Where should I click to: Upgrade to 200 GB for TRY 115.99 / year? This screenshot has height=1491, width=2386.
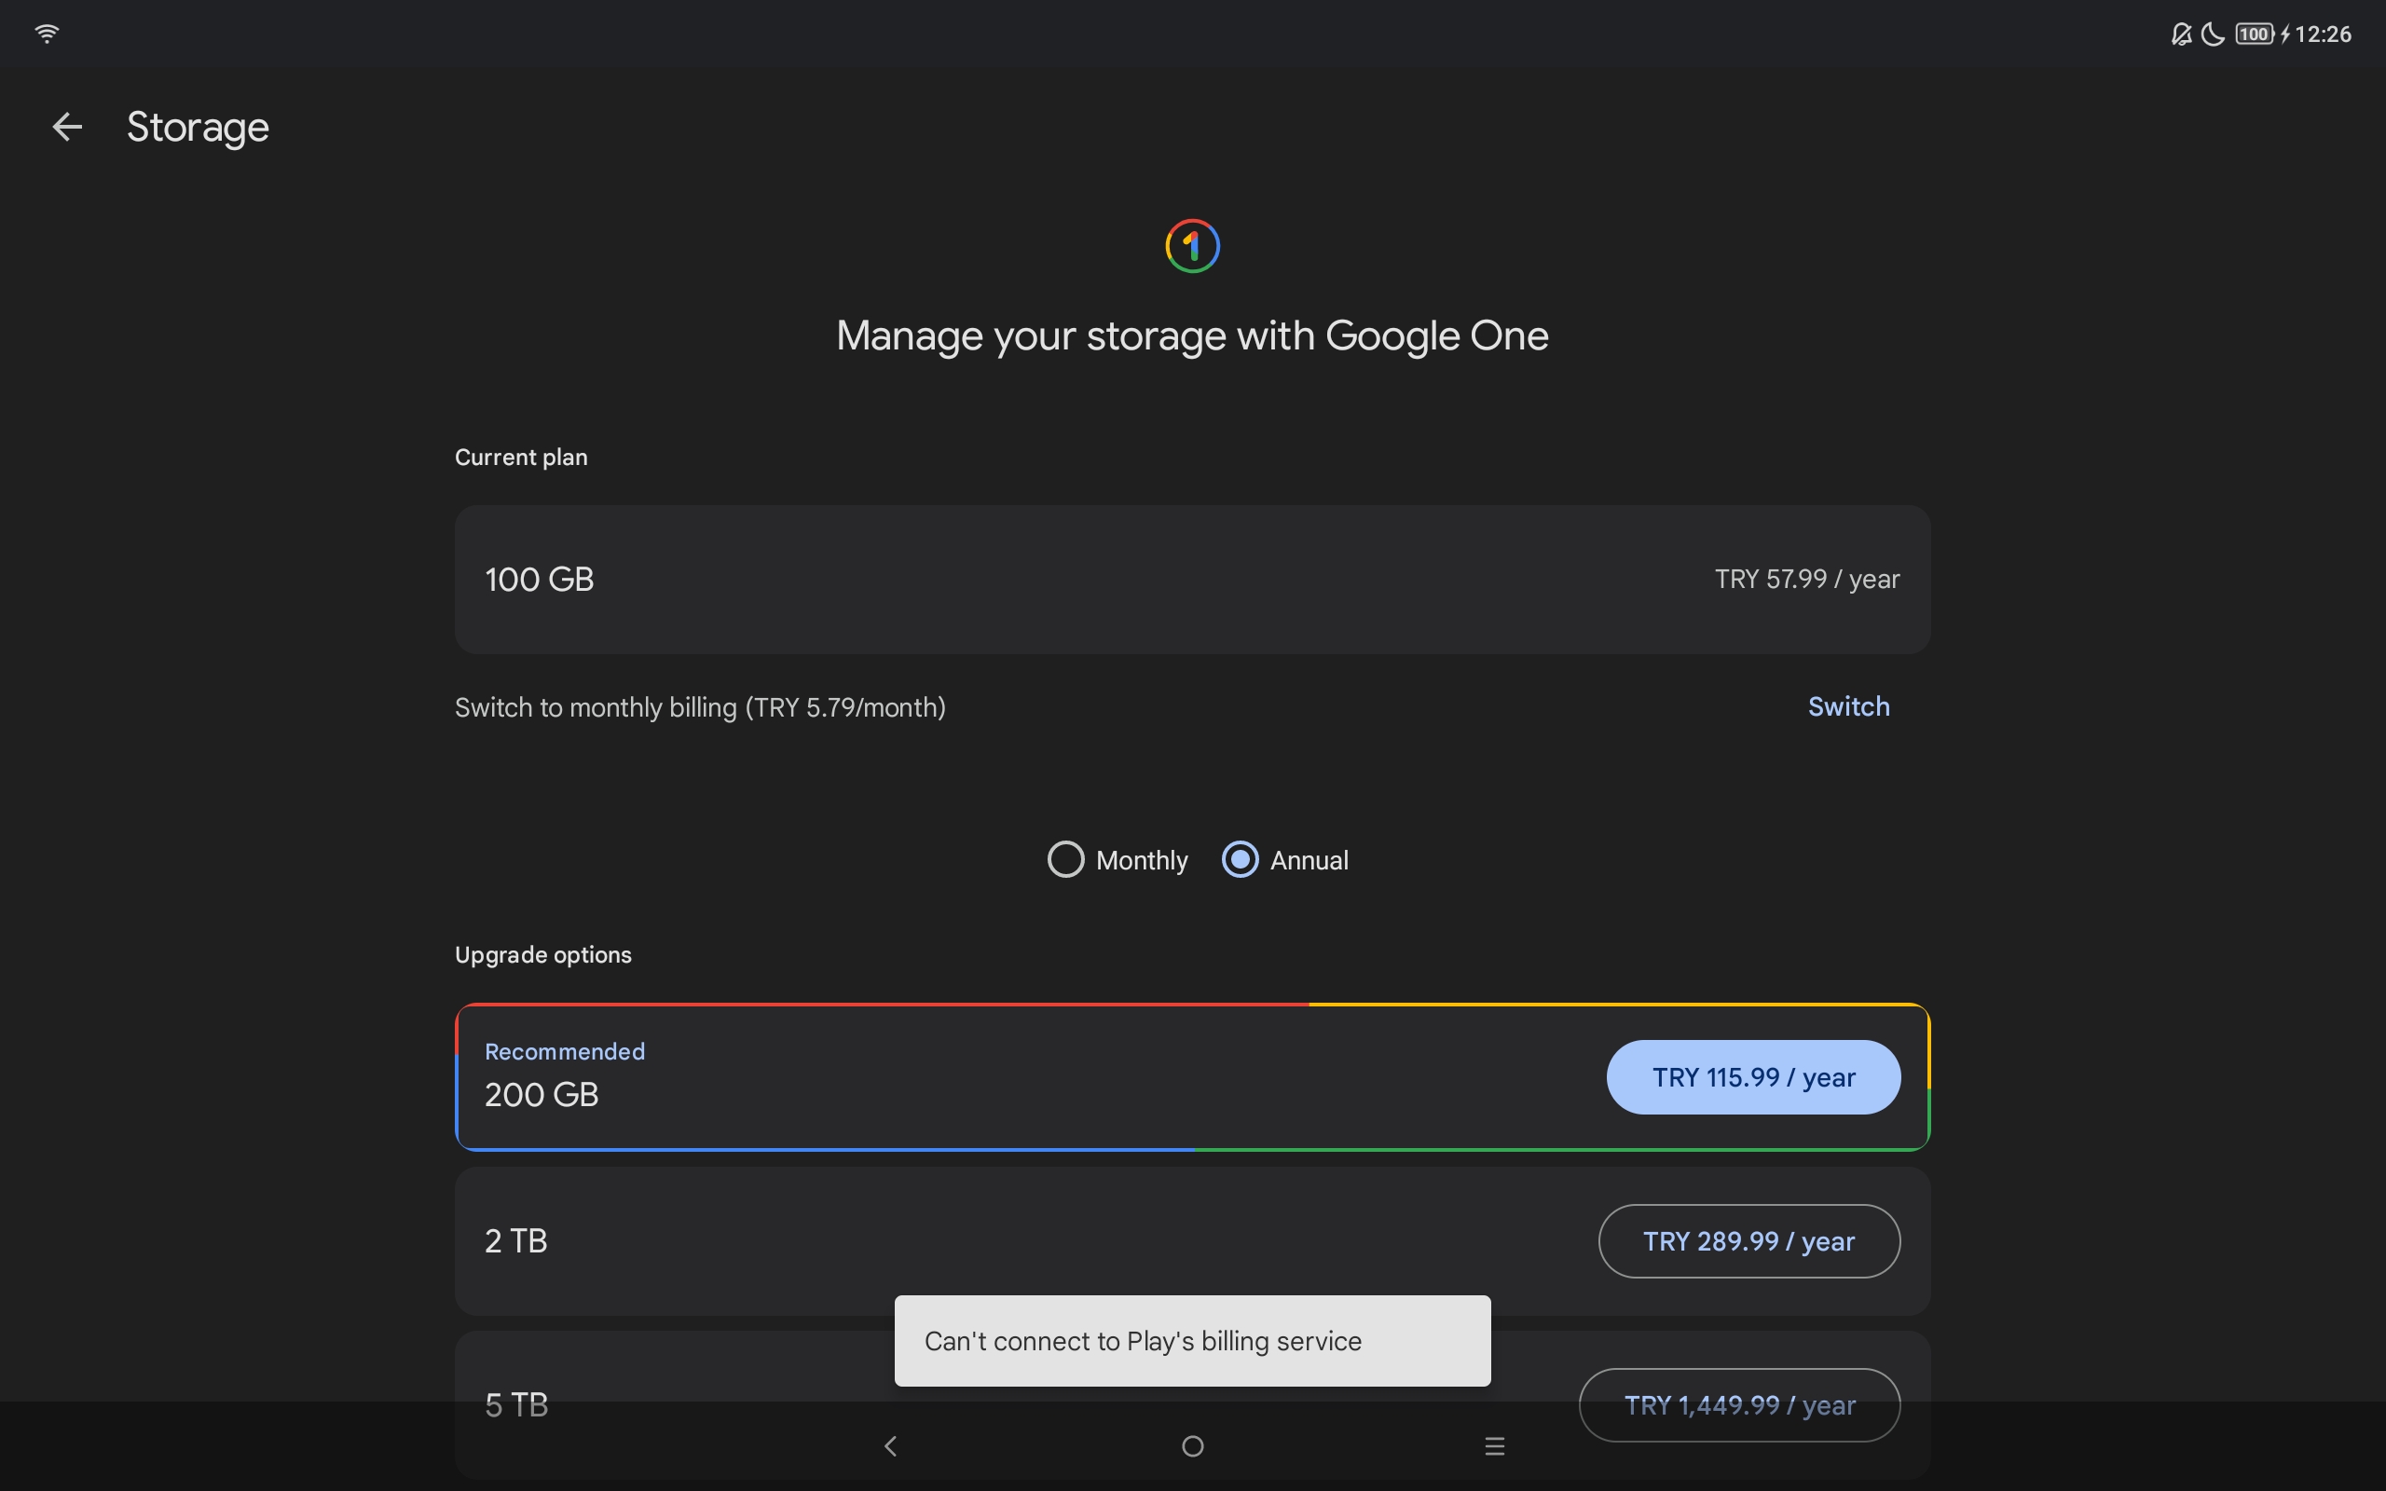tap(1753, 1077)
